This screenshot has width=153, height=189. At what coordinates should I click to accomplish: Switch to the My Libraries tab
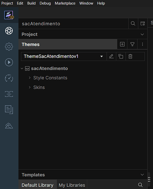pos(72,185)
